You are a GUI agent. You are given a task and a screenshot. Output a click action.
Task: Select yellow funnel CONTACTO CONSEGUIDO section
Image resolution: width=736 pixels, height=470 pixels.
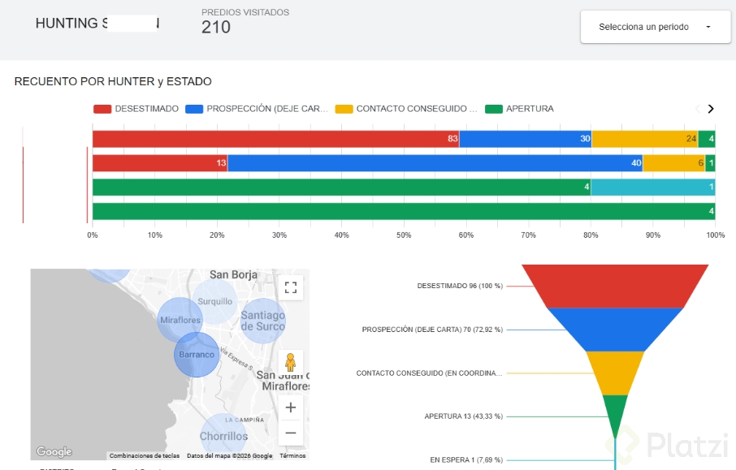point(615,373)
